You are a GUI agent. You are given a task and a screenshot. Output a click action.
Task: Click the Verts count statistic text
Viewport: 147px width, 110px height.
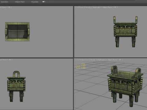click(81, 68)
